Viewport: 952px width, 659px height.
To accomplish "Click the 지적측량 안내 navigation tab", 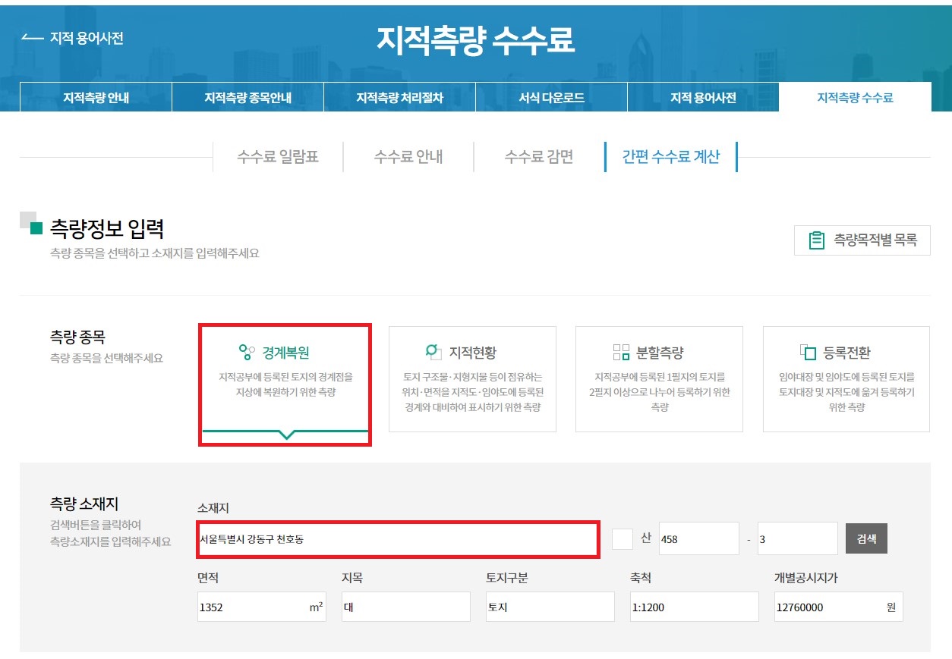I will coord(95,96).
